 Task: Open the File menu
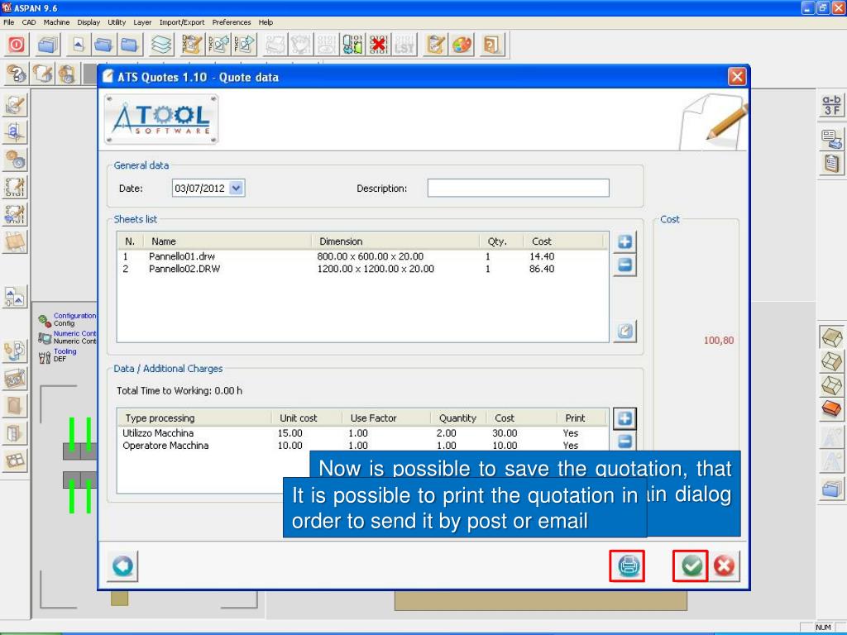[8, 22]
